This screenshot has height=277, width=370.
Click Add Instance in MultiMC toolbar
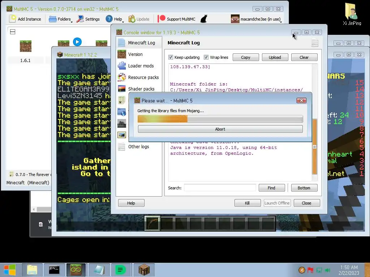click(25, 19)
